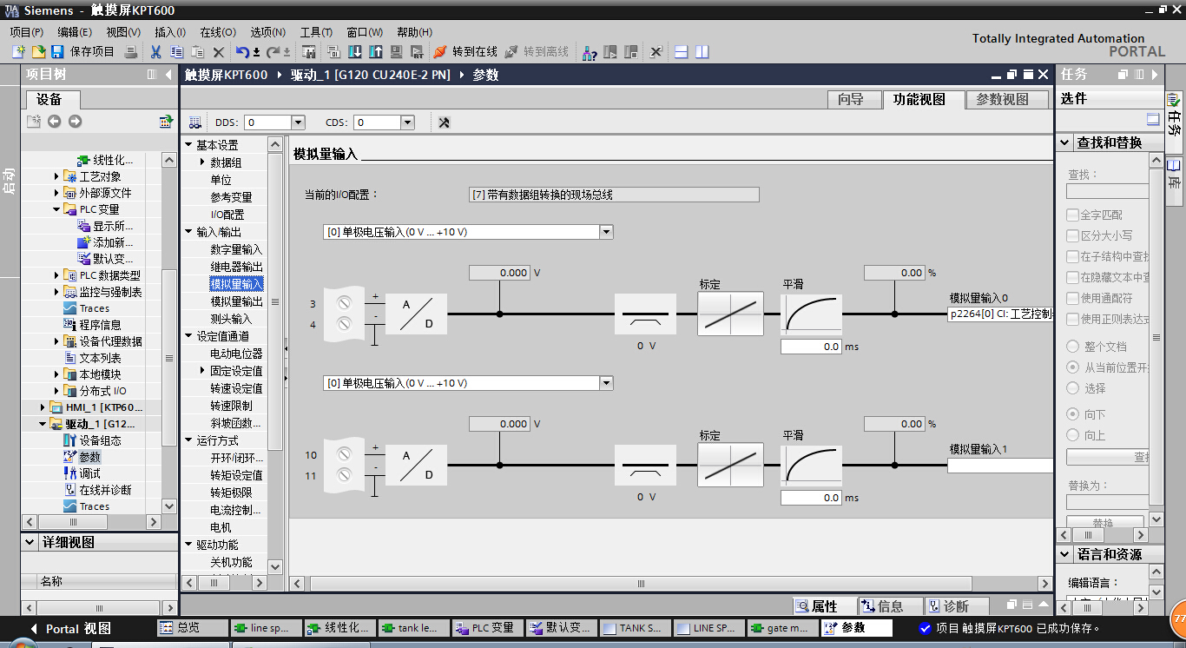The width and height of the screenshot is (1186, 648).
Task: Click the New project toolbar icon
Action: click(x=18, y=52)
